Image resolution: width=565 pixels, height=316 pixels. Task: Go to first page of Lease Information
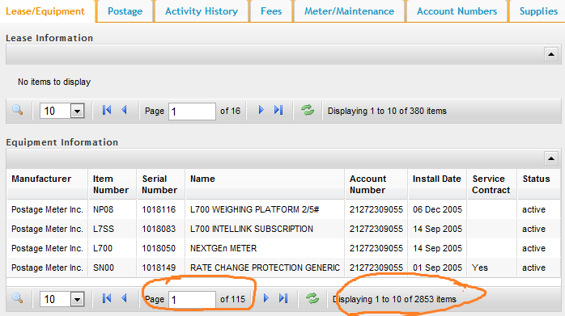[107, 110]
